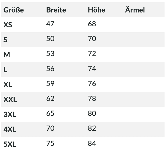Select the M size row label
The width and height of the screenshot is (167, 153).
(x=7, y=55)
